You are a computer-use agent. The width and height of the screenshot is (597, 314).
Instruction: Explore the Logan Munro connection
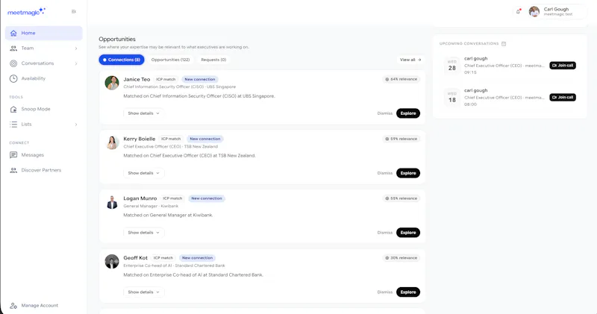(x=408, y=233)
